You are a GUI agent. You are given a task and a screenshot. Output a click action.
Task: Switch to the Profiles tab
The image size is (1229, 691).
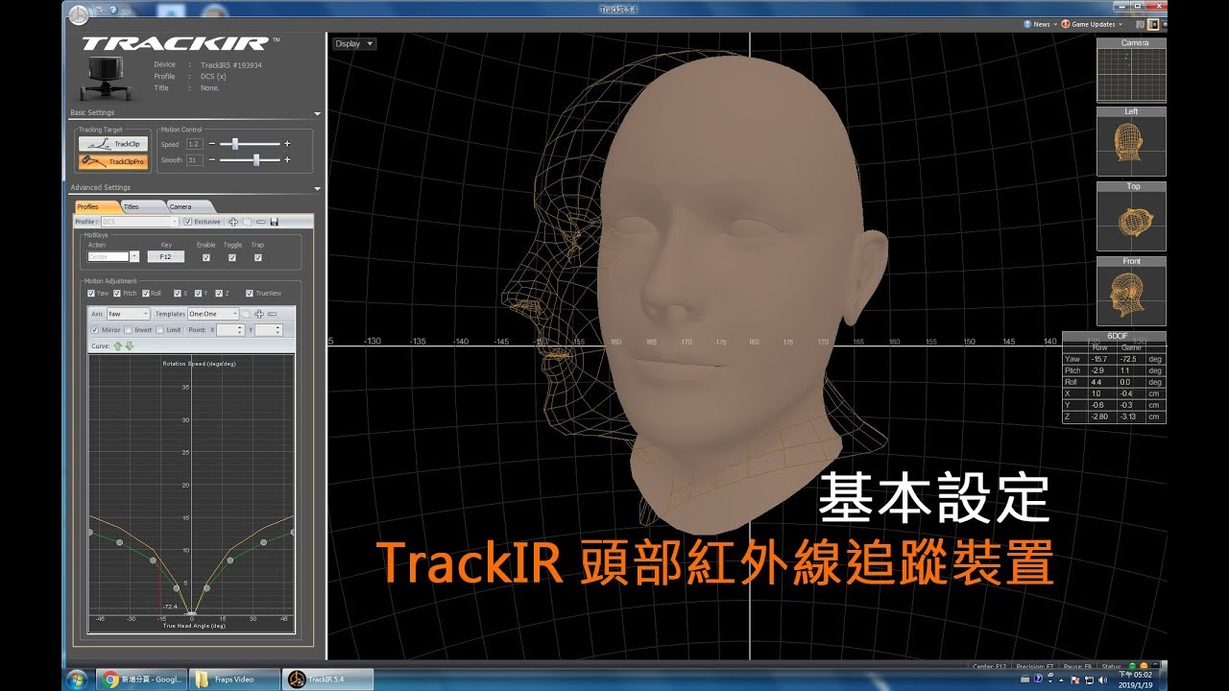(x=96, y=206)
